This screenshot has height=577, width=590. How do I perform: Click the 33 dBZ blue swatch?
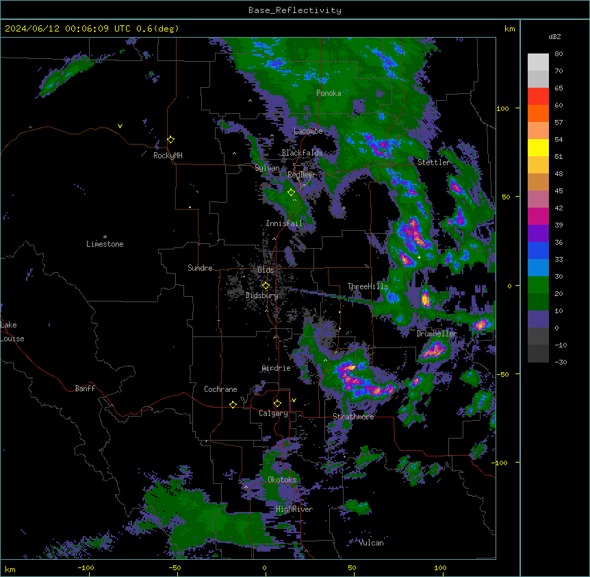[x=538, y=267]
